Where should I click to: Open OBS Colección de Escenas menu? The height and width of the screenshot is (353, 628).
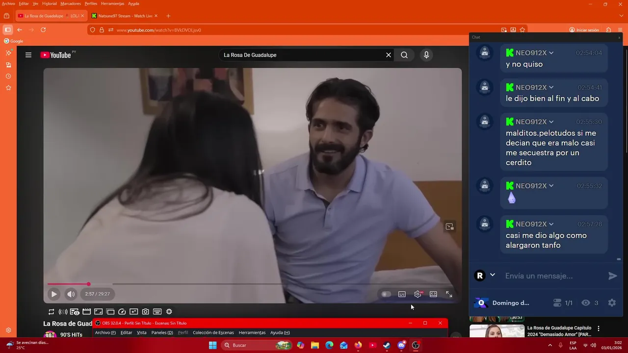click(x=213, y=332)
